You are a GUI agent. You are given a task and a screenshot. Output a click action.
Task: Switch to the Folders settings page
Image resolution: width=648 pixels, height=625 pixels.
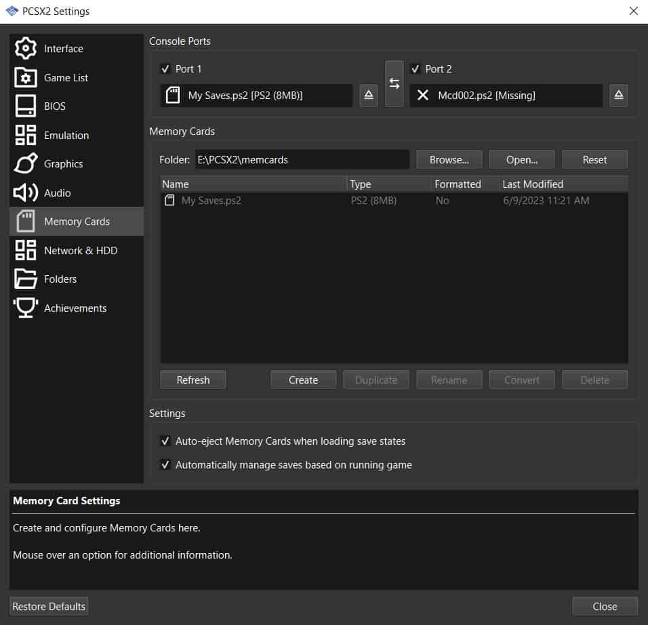coord(77,279)
